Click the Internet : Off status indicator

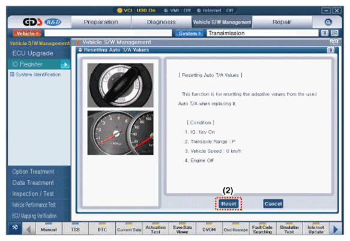(215, 10)
